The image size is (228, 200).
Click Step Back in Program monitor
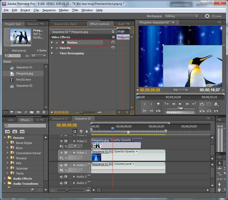click(x=173, y=104)
